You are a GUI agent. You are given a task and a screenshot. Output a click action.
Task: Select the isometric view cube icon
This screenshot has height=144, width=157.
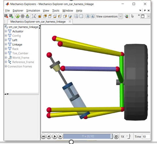tap(70, 16)
